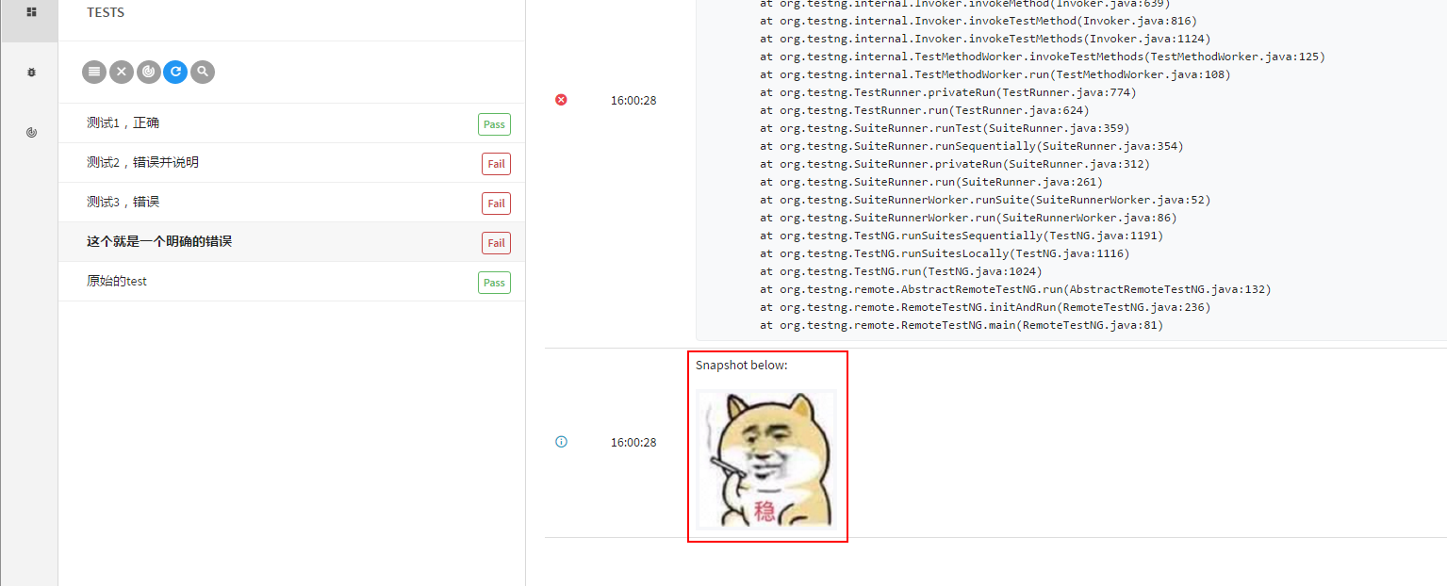This screenshot has height=586, width=1447.
Task: Click stack line TestMethodWorker.invokeTestMethods(TestMethodWorker.java:125)
Action: coord(1043,57)
